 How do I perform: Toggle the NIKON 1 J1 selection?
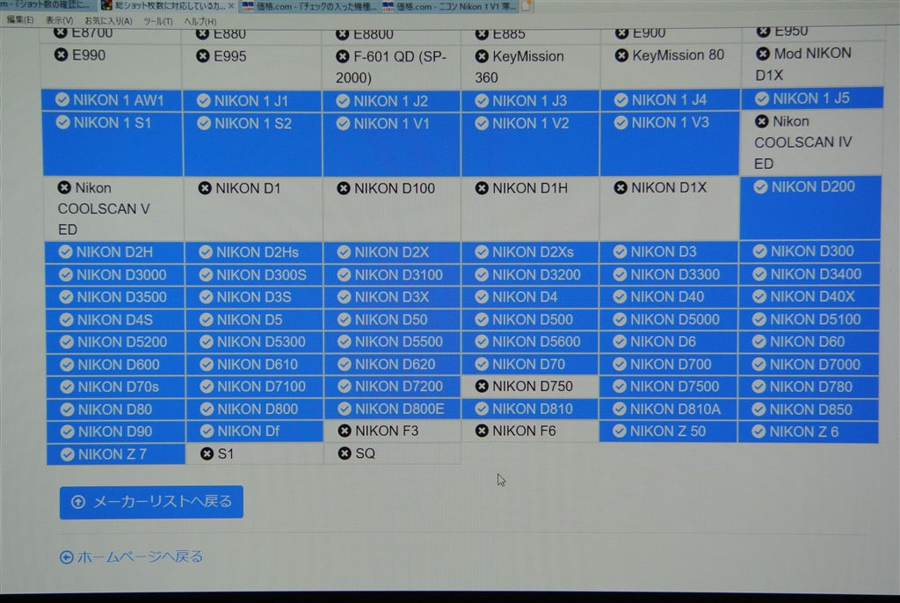(x=252, y=101)
